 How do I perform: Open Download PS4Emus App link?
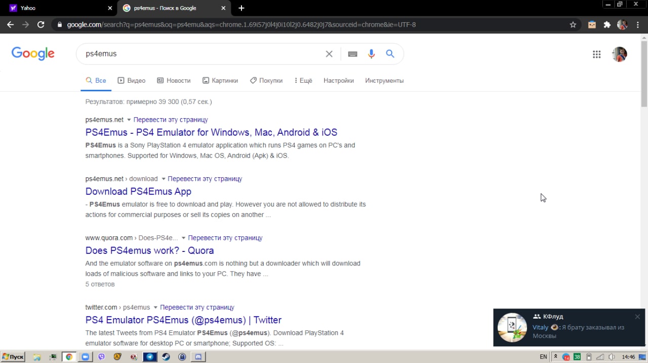pos(138,191)
